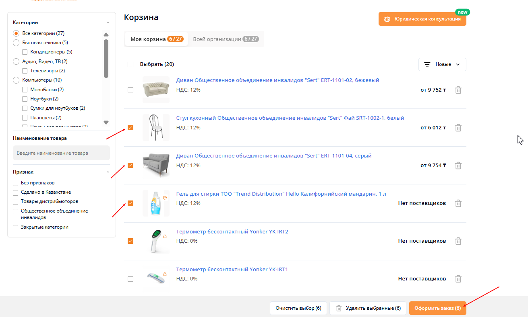This screenshot has width=528, height=317.
Task: Enable the Закрытые категории filter
Action: 16,227
